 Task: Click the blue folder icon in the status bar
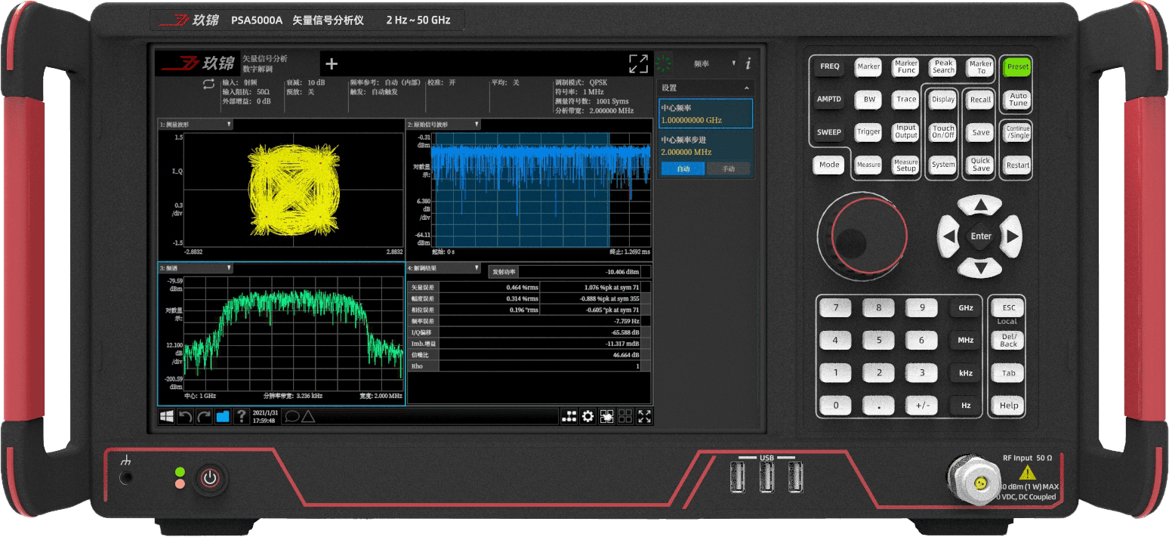[x=221, y=415]
